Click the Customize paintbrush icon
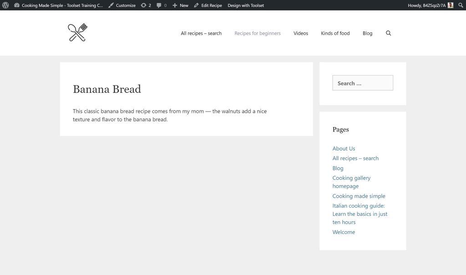466x275 pixels. (111, 5)
